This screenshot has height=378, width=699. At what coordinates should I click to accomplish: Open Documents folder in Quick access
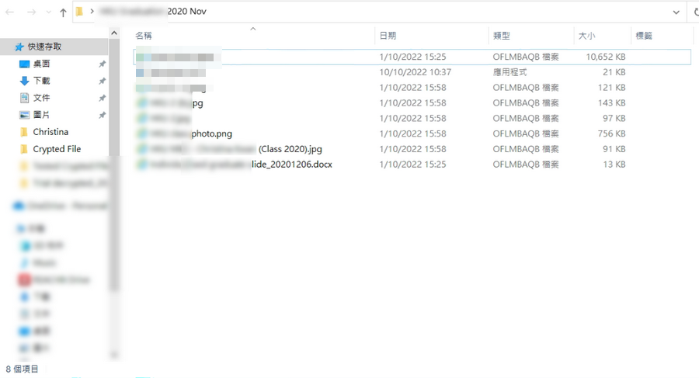(x=24, y=98)
